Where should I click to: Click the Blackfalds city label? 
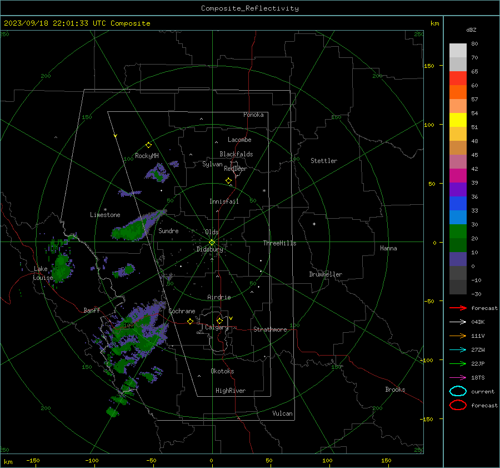[x=236, y=154]
